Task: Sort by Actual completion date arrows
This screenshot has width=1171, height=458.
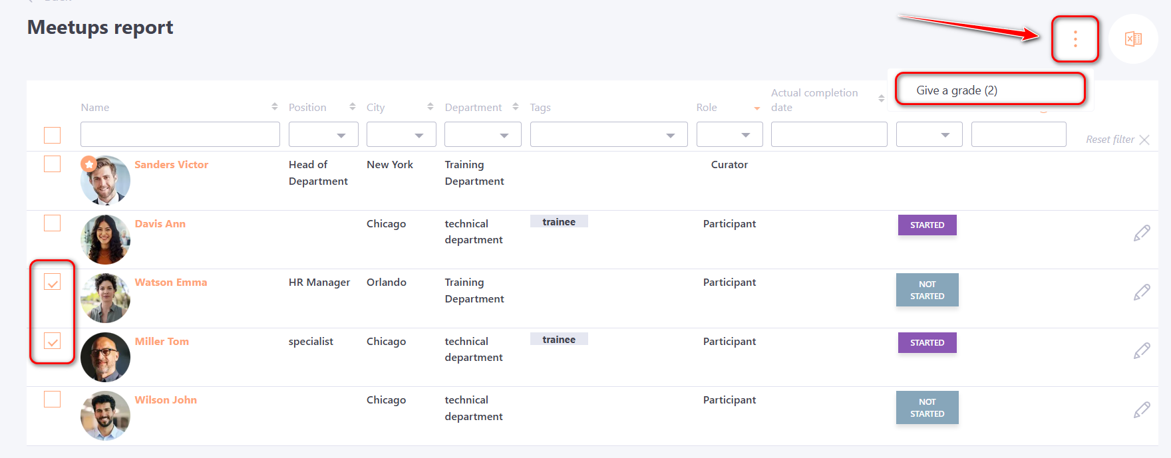Action: click(881, 98)
